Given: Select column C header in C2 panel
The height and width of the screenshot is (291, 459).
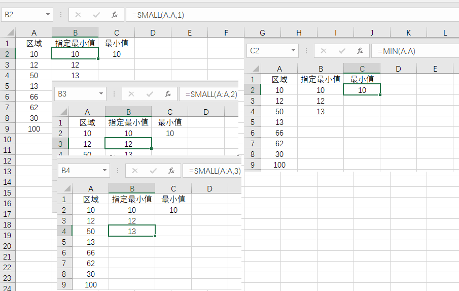Looking at the screenshot, I should 362,69.
